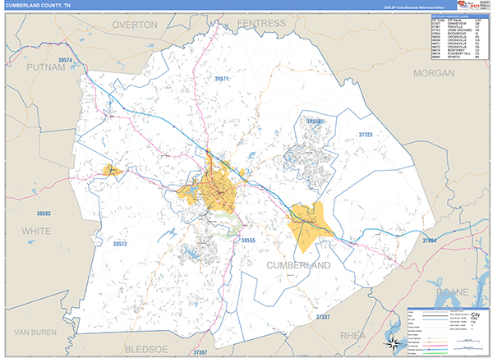Click the small yellow Pleasant Hill area
The height and width of the screenshot is (358, 493).
click(x=110, y=171)
